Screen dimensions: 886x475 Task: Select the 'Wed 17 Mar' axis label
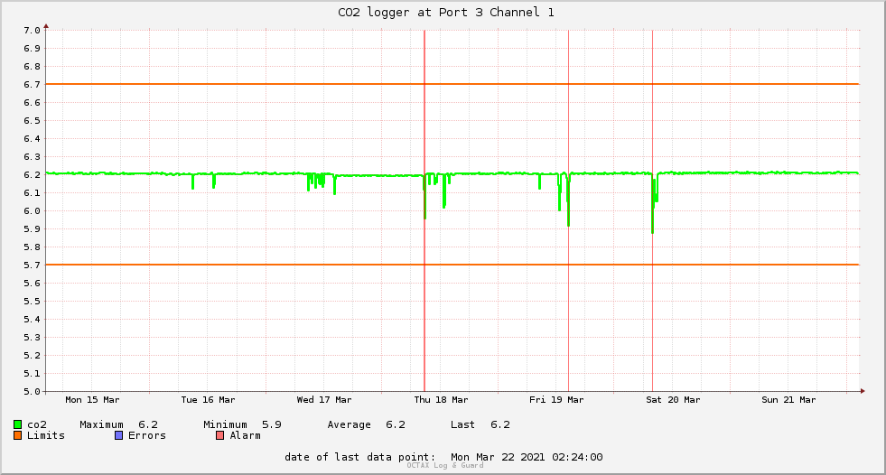324,400
